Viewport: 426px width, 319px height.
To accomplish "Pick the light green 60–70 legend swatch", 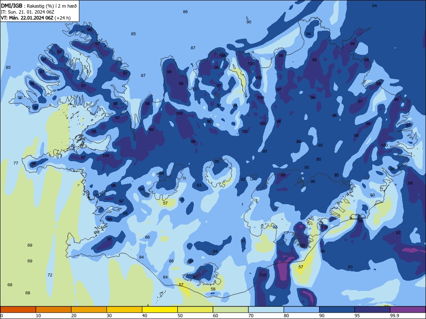I will coord(230,310).
